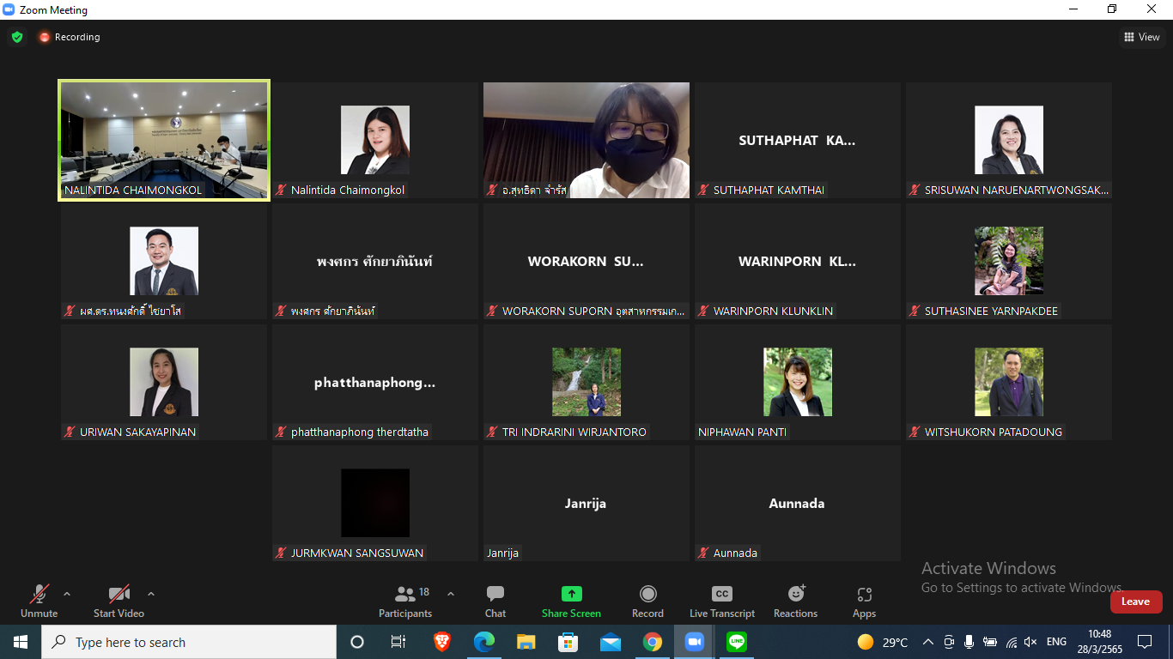Open the Reactions menu
The height and width of the screenshot is (659, 1173).
[x=795, y=601]
